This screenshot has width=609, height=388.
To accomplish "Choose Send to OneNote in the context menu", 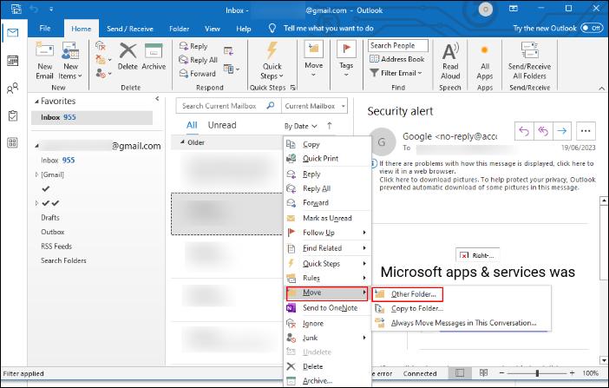I will [x=327, y=308].
